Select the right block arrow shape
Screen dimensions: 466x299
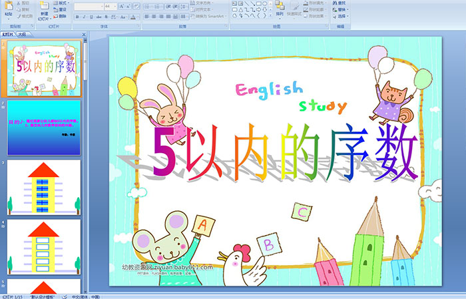(x=258, y=10)
